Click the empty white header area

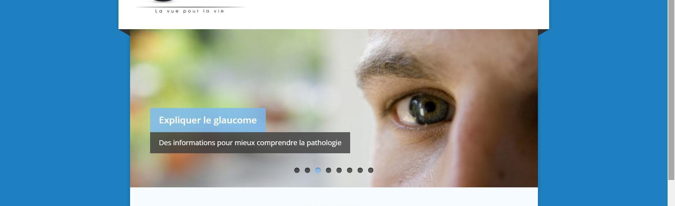pos(397,14)
